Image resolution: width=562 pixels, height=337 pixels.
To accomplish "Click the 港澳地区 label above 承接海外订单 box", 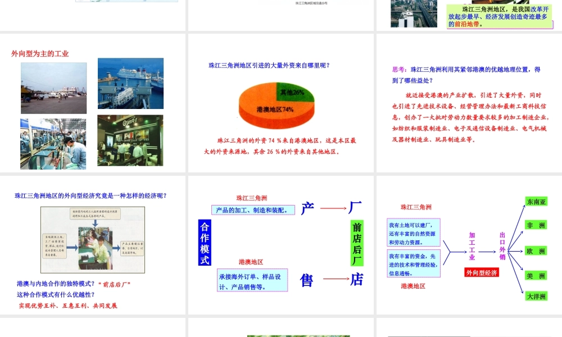I will pos(251,262).
